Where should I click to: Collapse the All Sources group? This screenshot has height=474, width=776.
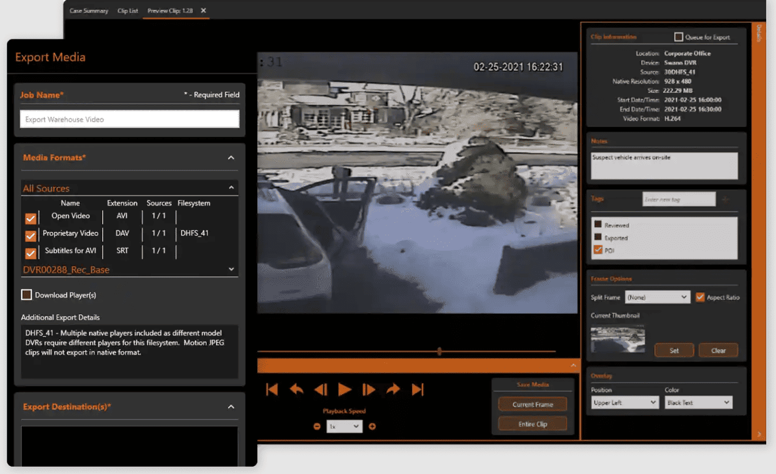231,187
